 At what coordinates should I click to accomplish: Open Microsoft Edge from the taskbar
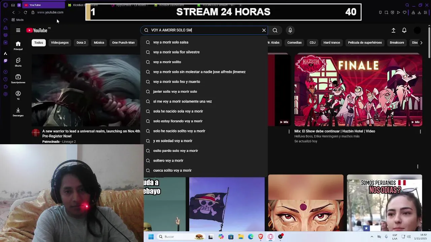tap(251, 237)
